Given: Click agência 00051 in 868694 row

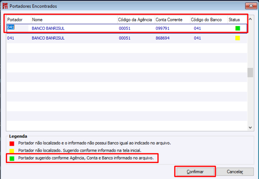Looking at the screenshot, I should tap(125, 38).
